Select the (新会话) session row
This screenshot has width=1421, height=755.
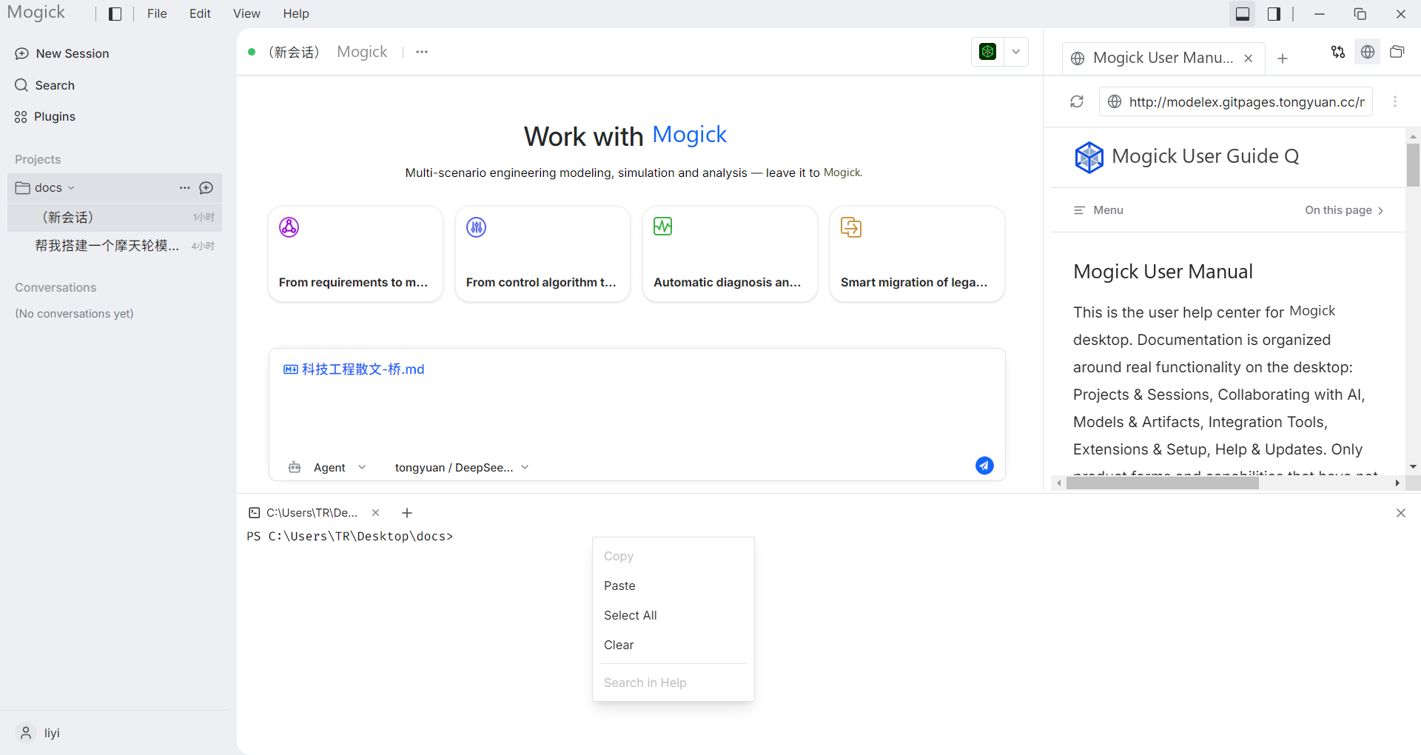click(x=115, y=217)
